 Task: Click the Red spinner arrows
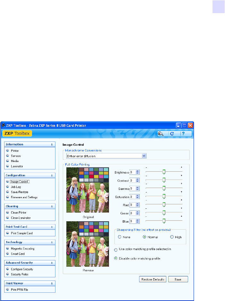point(137,205)
